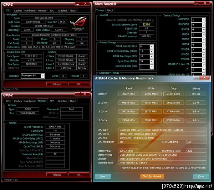
Task: Open Mainboard tab in top CPU-Z window
Action: (30, 10)
